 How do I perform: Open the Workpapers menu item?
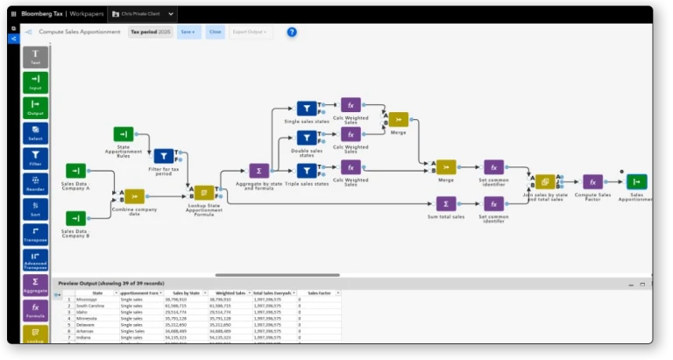(x=87, y=14)
